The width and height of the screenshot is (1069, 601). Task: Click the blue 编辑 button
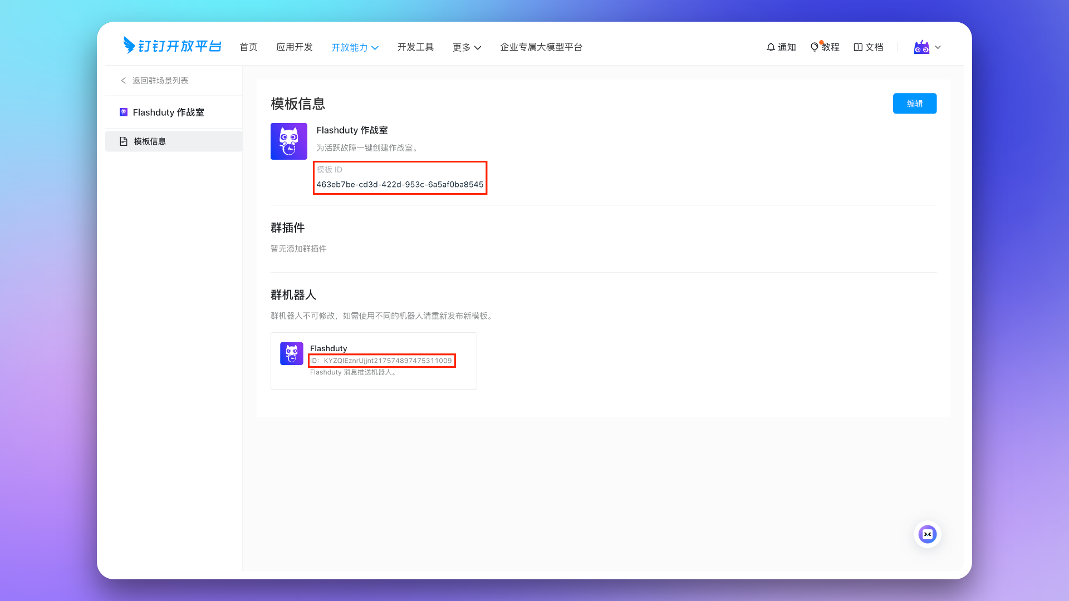914,104
